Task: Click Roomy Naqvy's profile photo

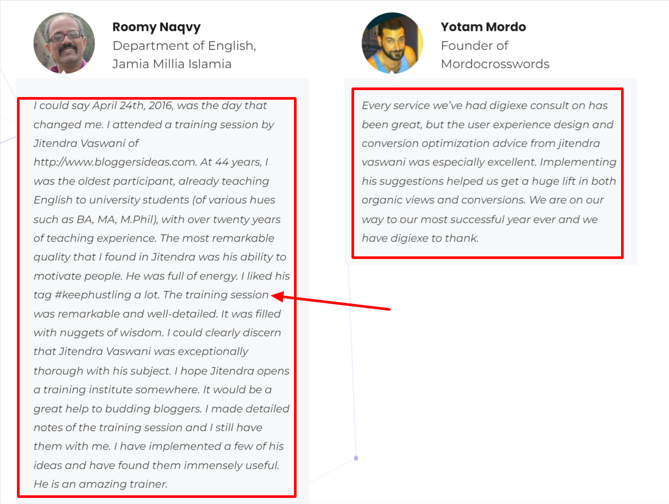Action: (64, 43)
